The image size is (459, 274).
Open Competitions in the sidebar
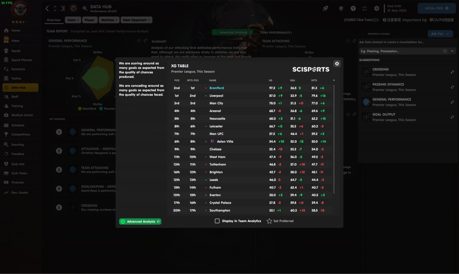[x=20, y=134]
